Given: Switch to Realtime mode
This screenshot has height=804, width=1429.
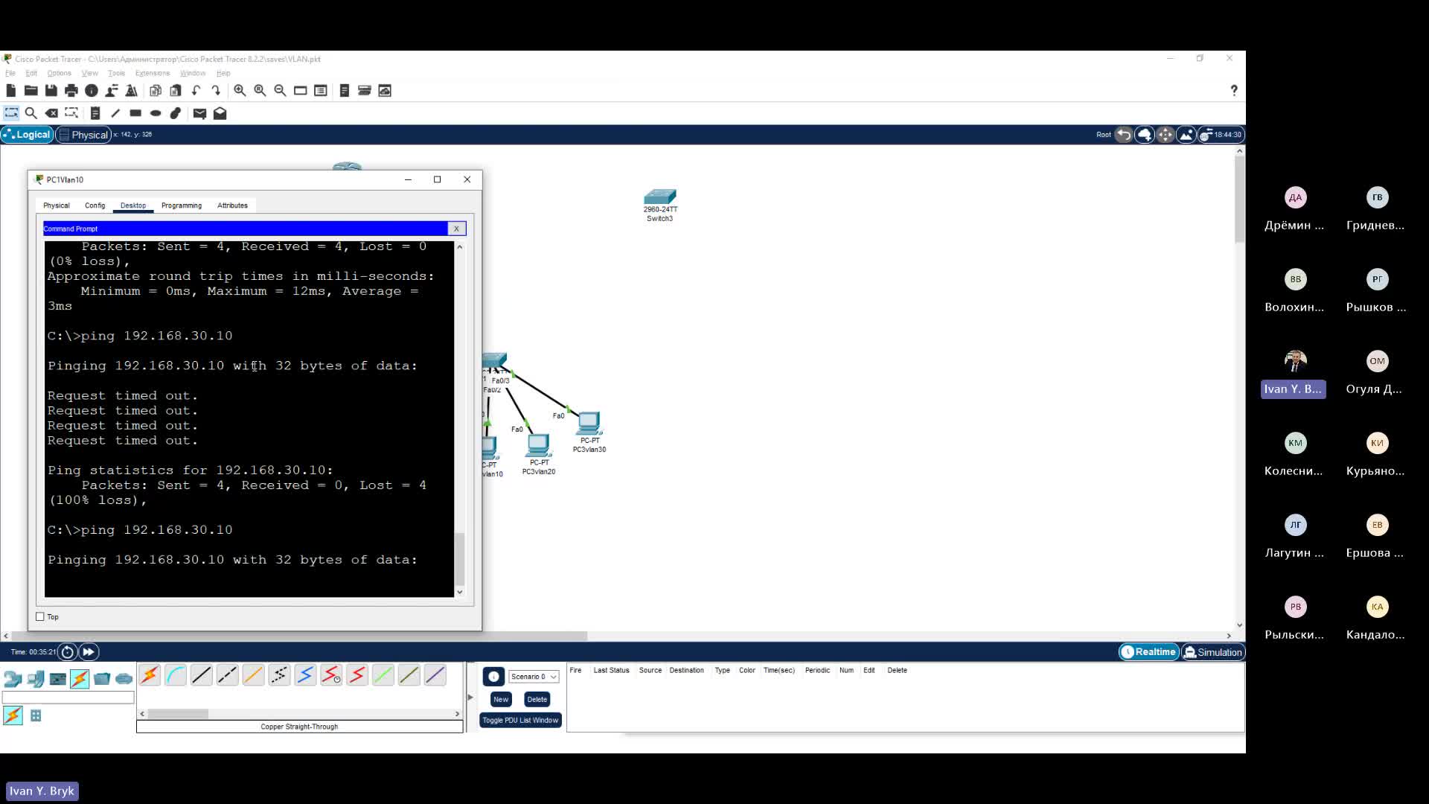Looking at the screenshot, I should [1148, 652].
